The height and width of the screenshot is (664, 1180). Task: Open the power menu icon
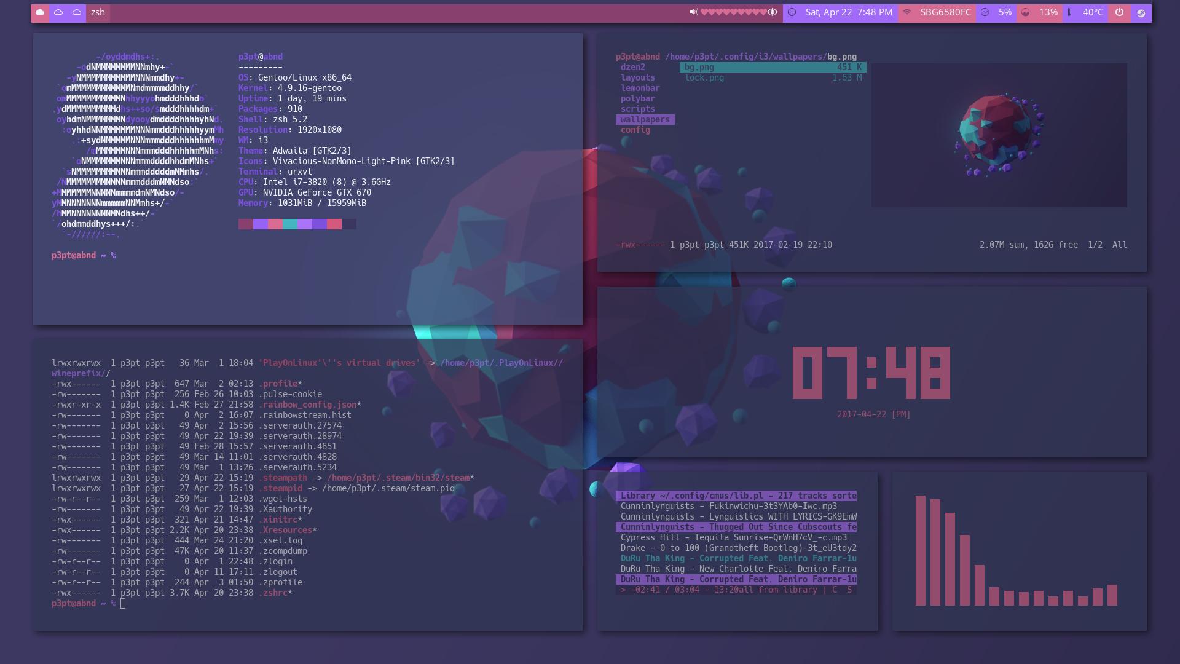point(1119,12)
